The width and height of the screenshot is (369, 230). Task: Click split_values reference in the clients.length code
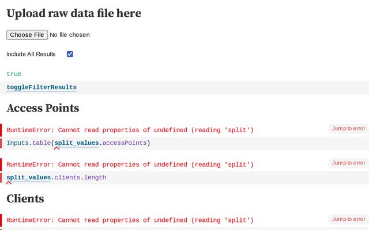click(x=28, y=177)
